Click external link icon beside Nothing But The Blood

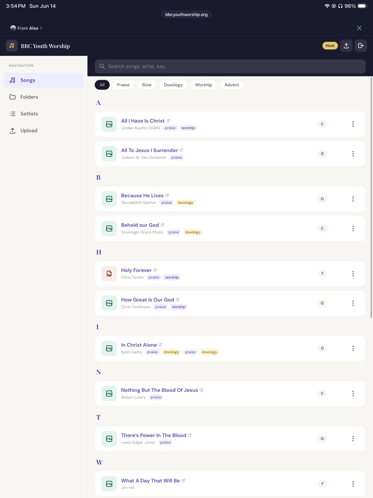(201, 390)
